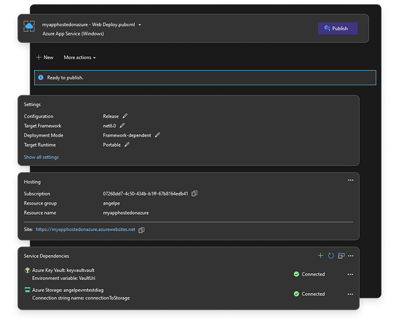The width and height of the screenshot is (399, 321).
Task: Click Azure Storage green Connected check icon
Action: click(x=296, y=294)
